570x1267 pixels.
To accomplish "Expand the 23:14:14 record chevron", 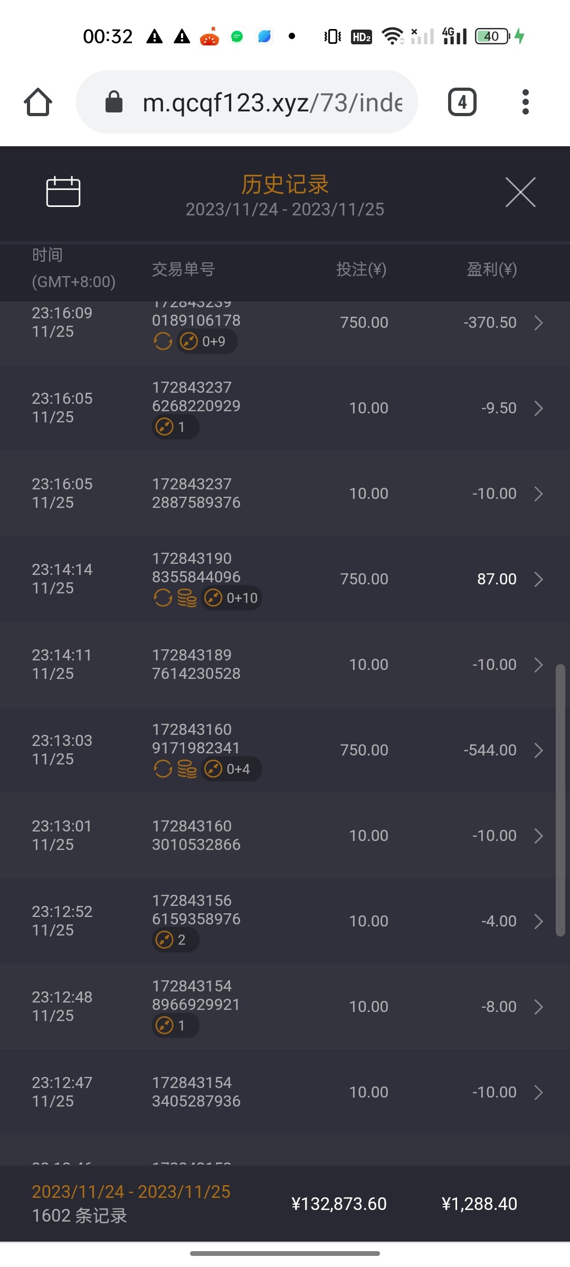I will click(538, 579).
